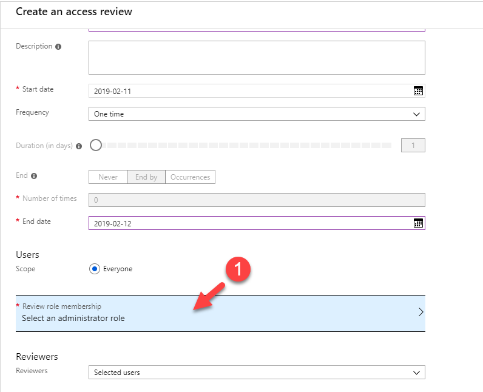Choose the Occurrences end option

(x=191, y=177)
